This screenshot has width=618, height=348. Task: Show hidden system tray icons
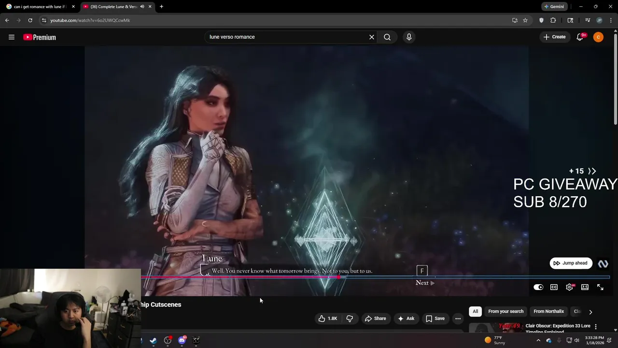(538, 340)
